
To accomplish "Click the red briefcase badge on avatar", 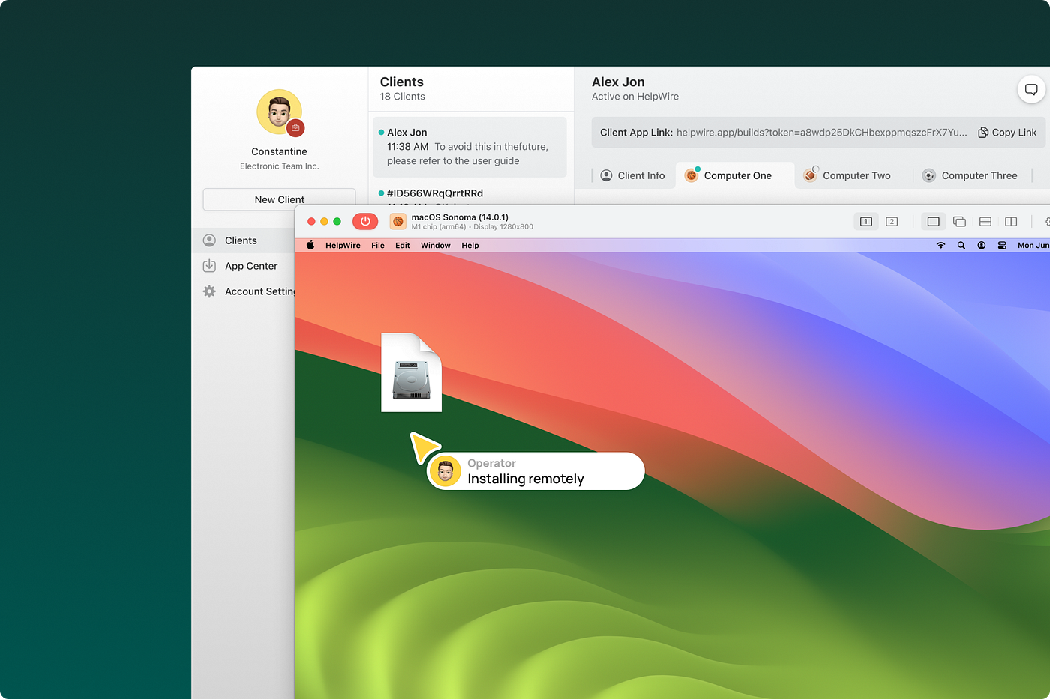I will click(295, 128).
